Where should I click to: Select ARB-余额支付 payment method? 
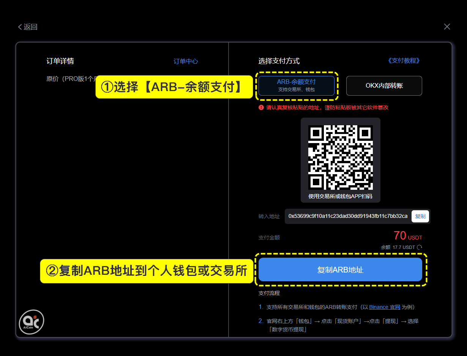pos(296,85)
